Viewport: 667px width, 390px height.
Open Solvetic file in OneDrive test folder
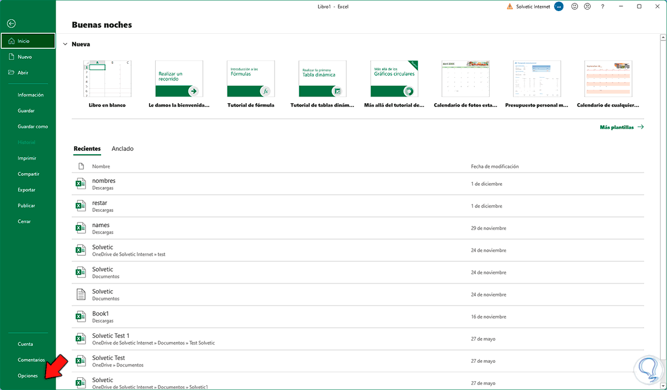(x=359, y=250)
